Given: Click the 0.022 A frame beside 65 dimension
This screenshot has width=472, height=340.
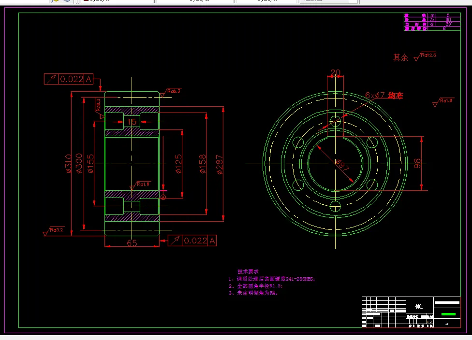Looking at the screenshot, I should pos(192,241).
